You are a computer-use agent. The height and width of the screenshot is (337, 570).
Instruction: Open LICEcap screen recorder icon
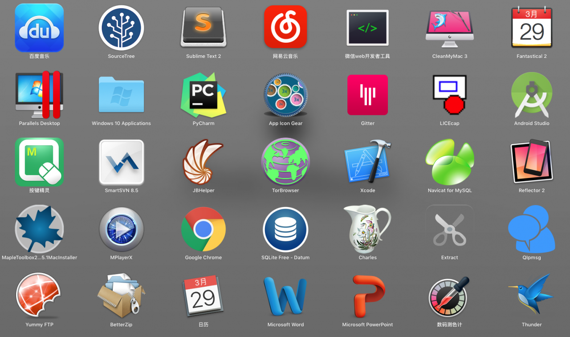450,94
